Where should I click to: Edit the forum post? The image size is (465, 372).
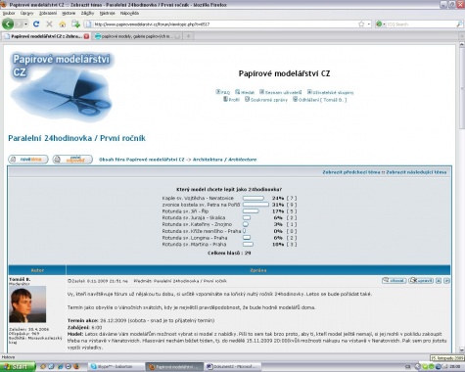coord(421,281)
